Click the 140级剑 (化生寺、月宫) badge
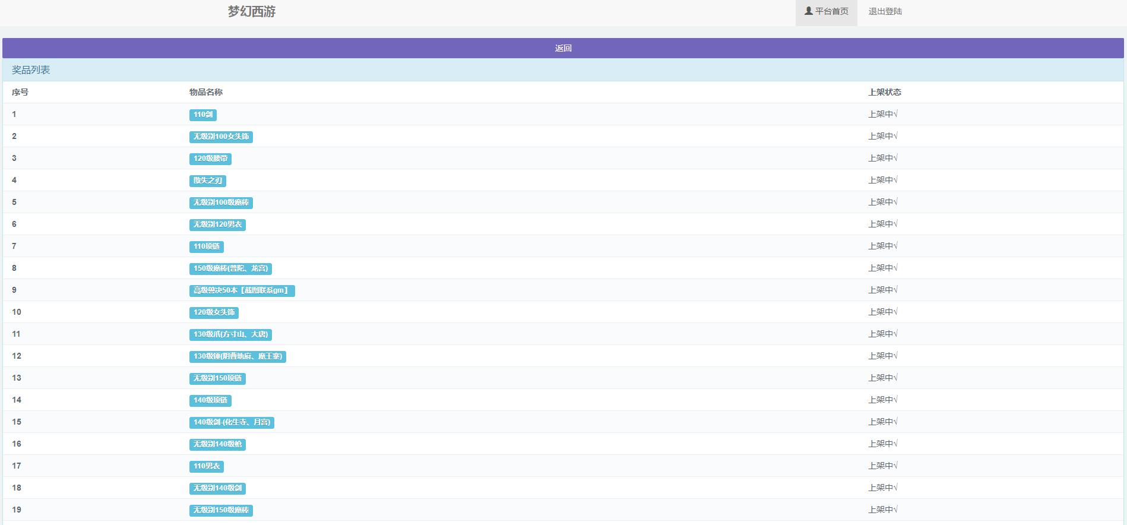 coord(232,422)
